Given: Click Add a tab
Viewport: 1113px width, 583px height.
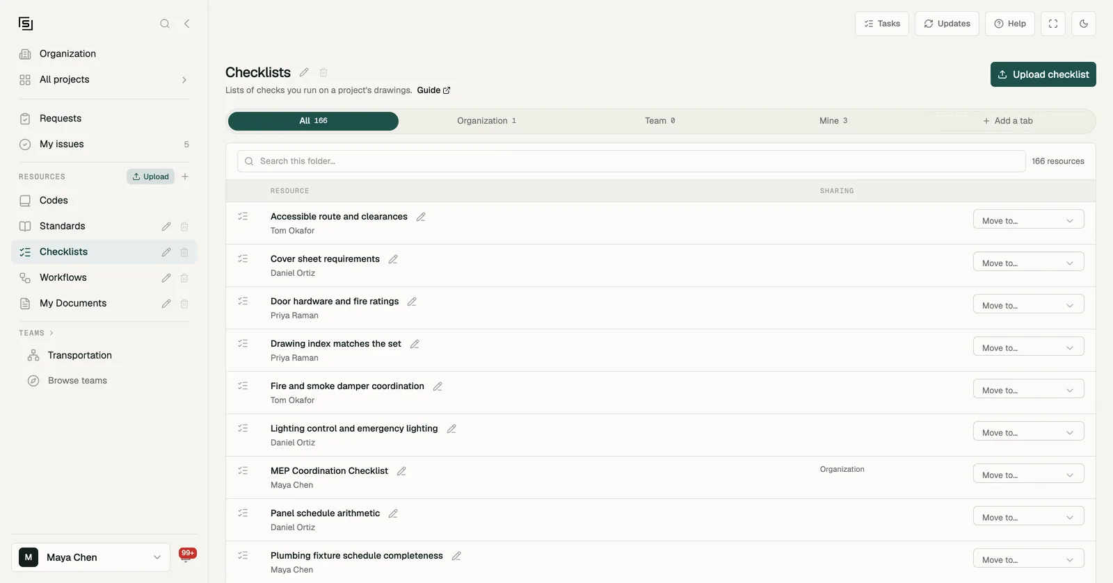Looking at the screenshot, I should pos(1007,121).
